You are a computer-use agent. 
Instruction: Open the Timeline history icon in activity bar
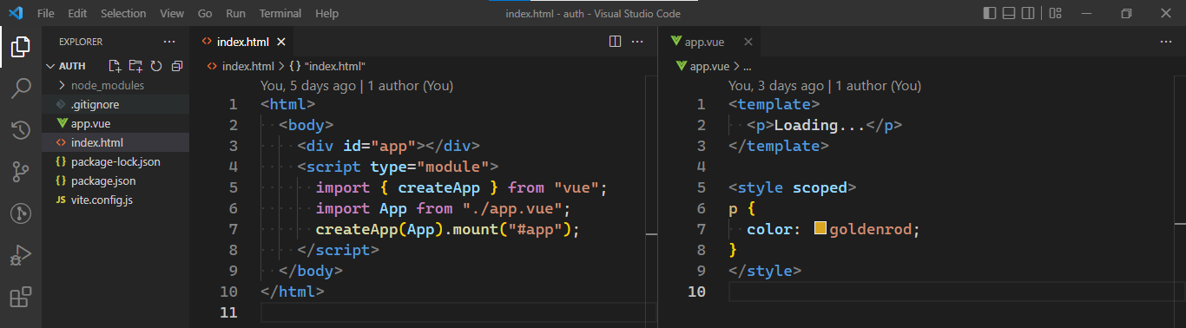(21, 130)
